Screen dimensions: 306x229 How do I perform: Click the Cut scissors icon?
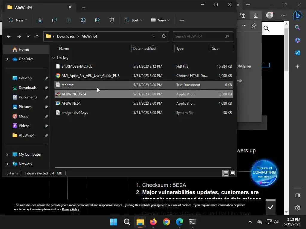tap(40, 20)
